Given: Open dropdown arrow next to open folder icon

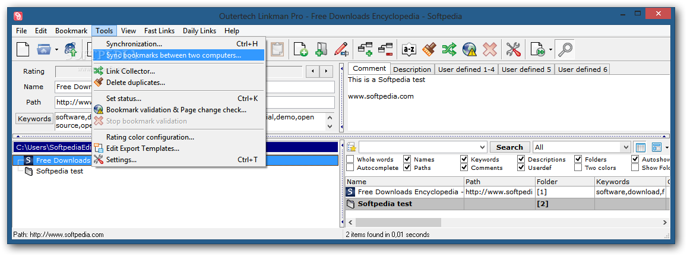Looking at the screenshot, I should point(56,49).
